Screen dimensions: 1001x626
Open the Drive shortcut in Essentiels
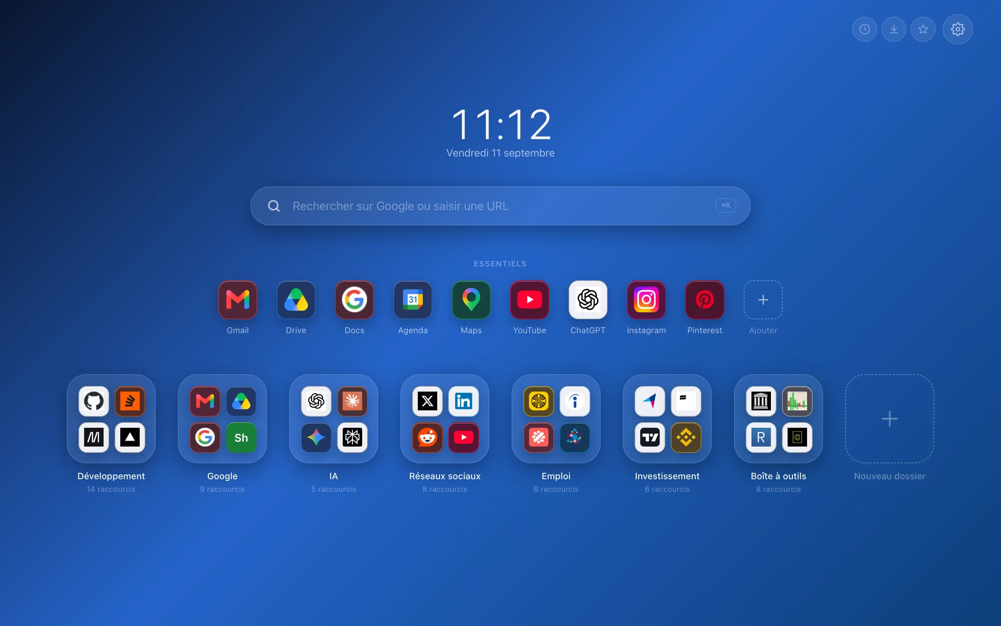[x=296, y=300]
